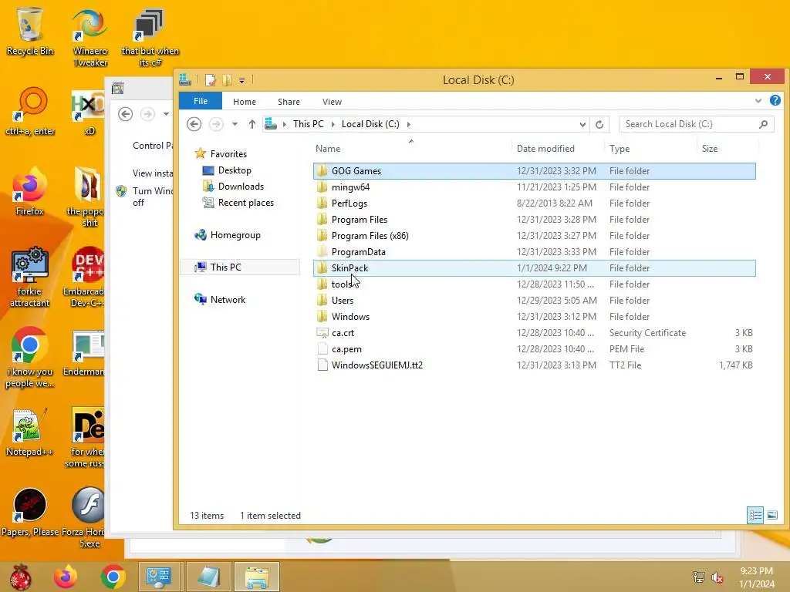Select the ca.pem file
790x592 pixels.
click(x=534, y=349)
